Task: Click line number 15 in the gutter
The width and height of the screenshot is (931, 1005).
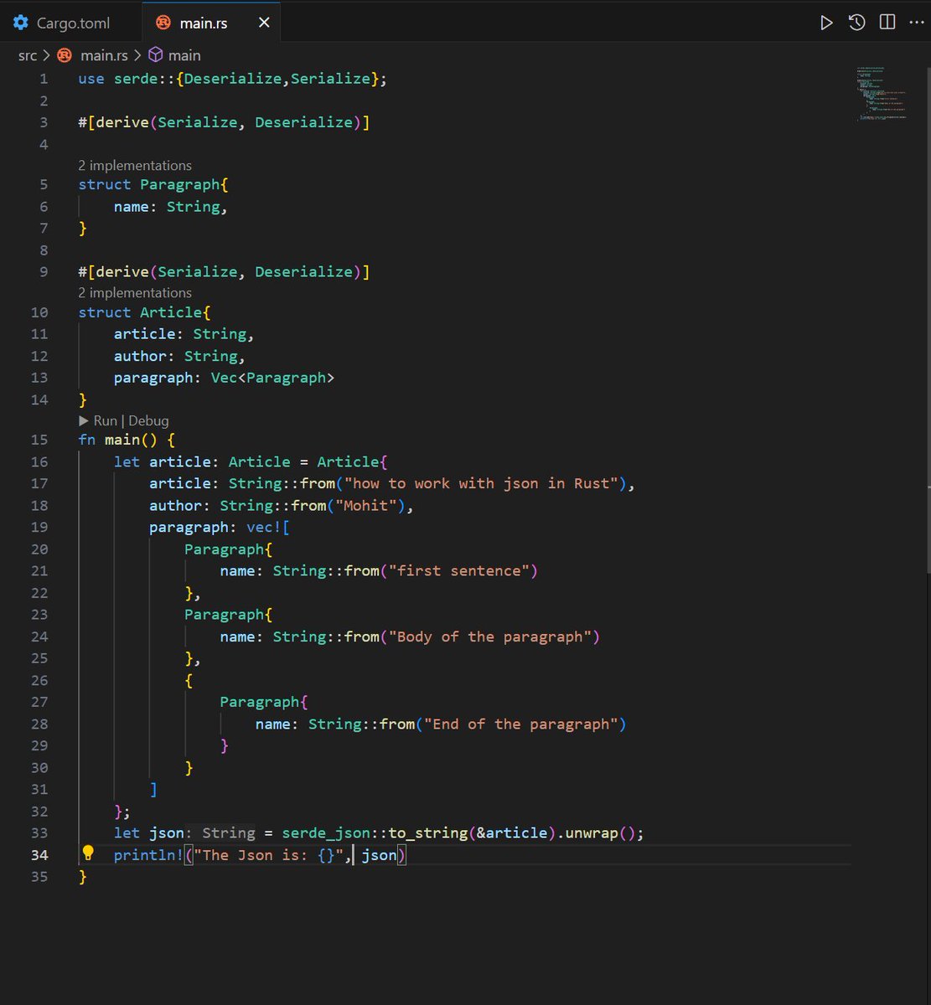Action: [39, 440]
